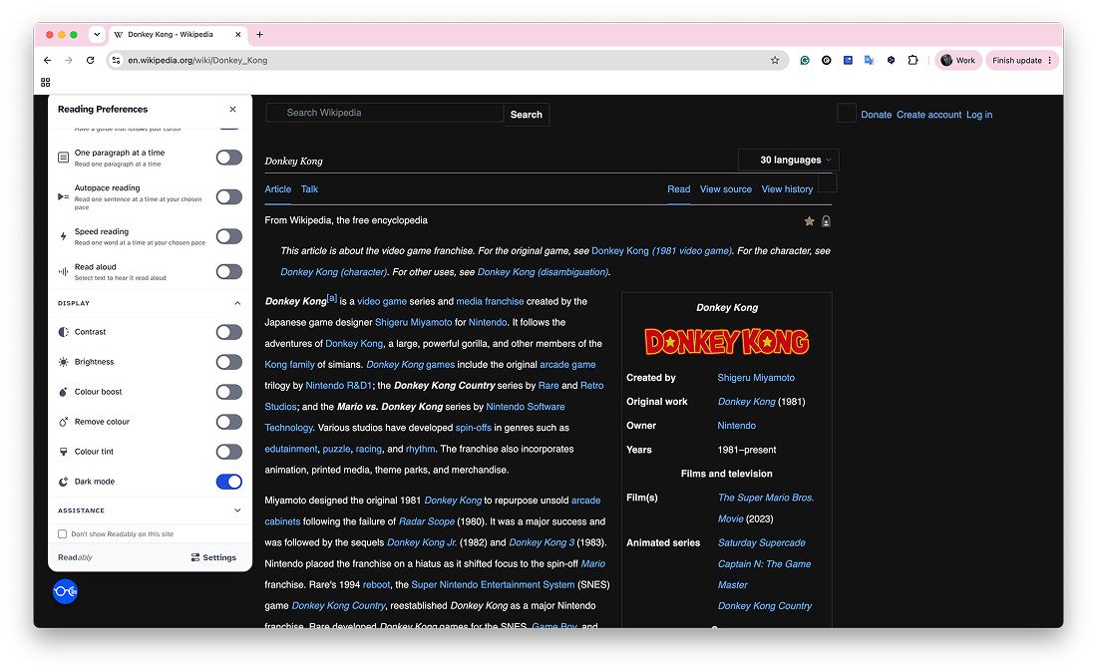The height and width of the screenshot is (672, 1097).
Task: Click the Search Wikipedia input field
Action: (x=385, y=113)
